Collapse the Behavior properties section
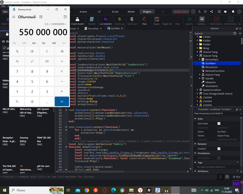Image resolution: width=243 pixels, height=194 pixels. pyautogui.click(x=195, y=144)
